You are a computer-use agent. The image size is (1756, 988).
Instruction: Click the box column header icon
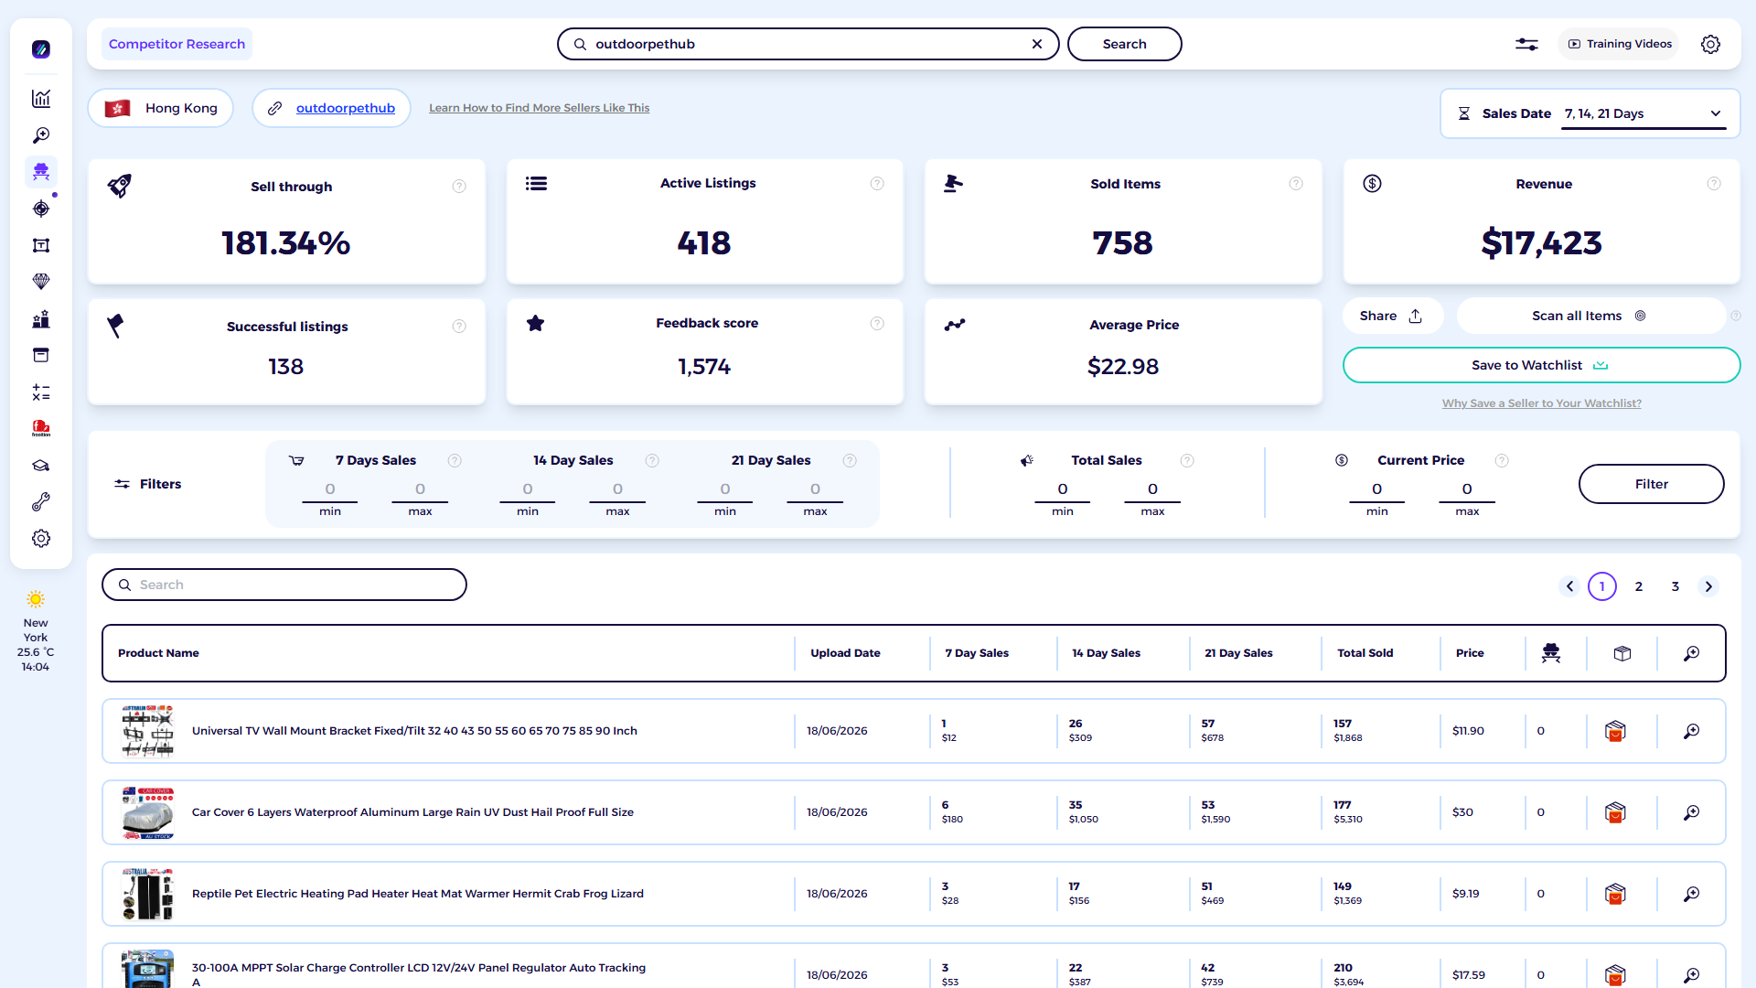[x=1622, y=653]
